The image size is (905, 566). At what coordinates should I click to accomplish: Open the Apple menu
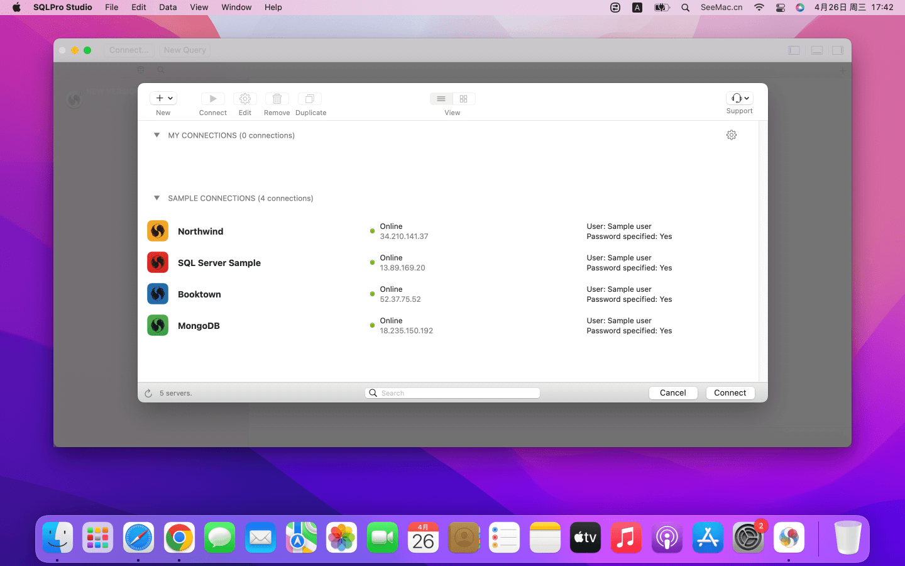click(16, 8)
